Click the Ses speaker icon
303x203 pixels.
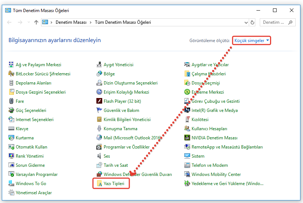point(99,156)
